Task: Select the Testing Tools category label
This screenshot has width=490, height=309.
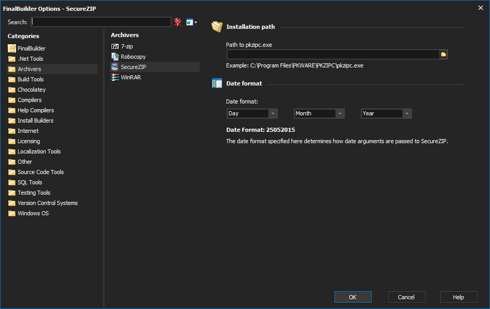Action: pos(34,193)
